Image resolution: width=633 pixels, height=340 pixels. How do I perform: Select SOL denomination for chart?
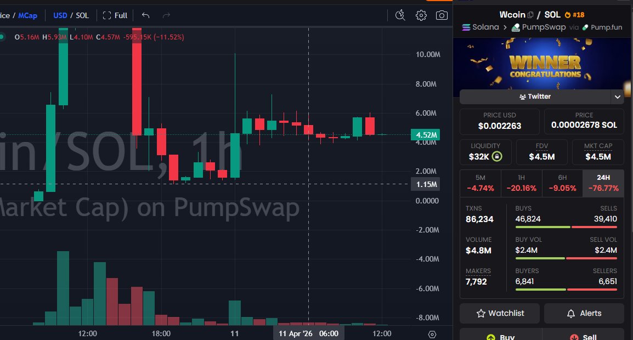82,15
